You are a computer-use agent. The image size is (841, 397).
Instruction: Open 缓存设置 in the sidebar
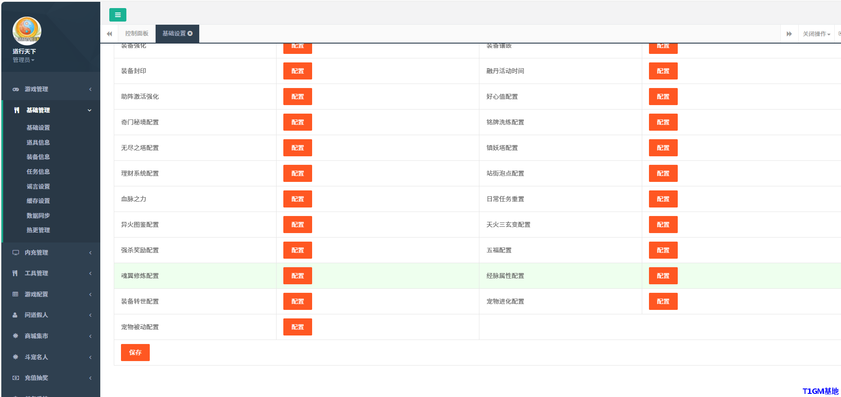(x=38, y=201)
